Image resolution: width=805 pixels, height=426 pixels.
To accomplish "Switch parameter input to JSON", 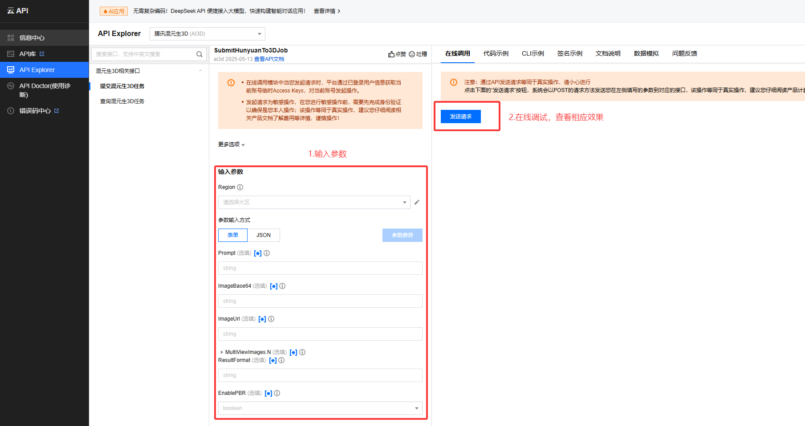I will (264, 235).
